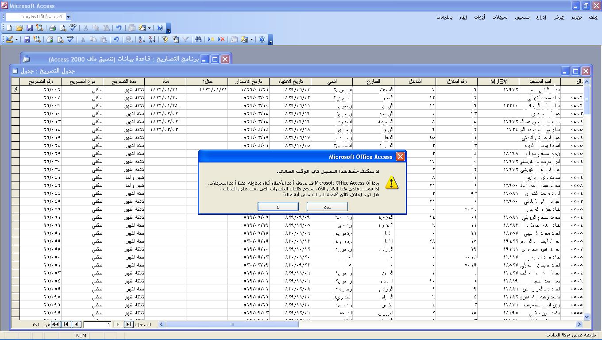Toggle the Apply Filter funnel button
This screenshot has width=602, height=340.
tap(185, 39)
